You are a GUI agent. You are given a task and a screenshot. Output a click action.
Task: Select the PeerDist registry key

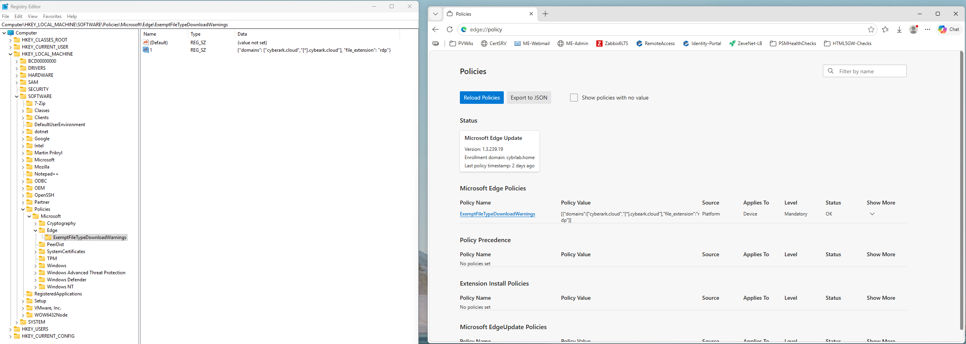[55, 244]
